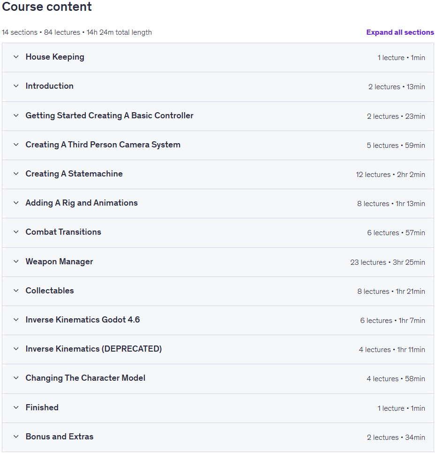Expand the Combat Transitions chevron
This screenshot has width=435, height=453.
pyautogui.click(x=16, y=232)
